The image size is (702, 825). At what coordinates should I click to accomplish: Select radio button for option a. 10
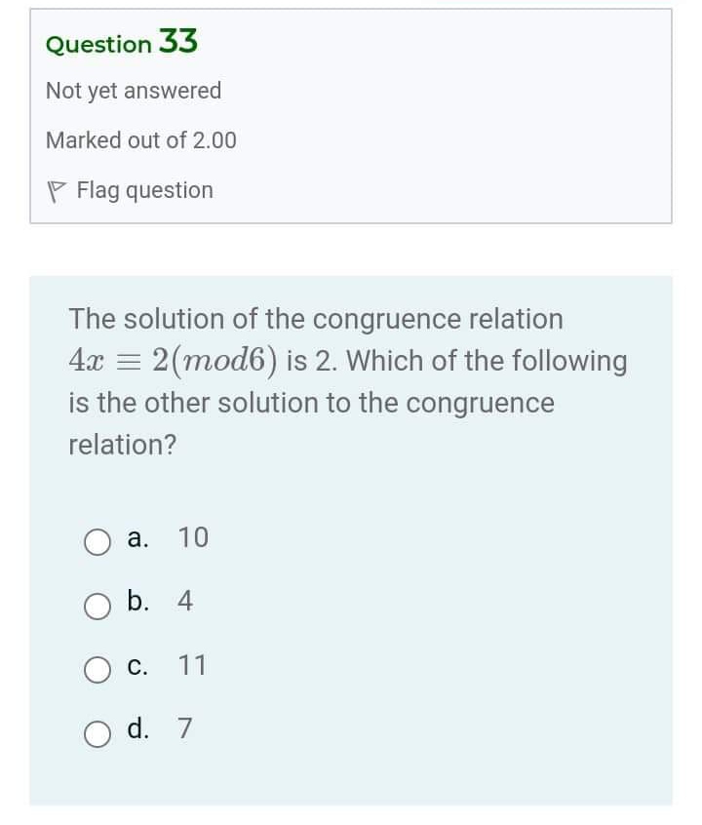point(97,542)
